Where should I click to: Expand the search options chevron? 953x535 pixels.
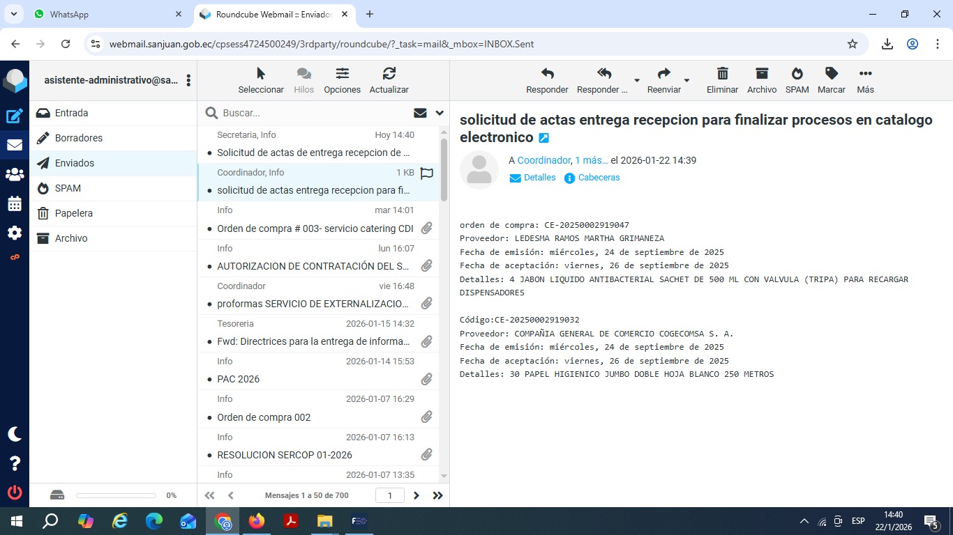click(440, 113)
